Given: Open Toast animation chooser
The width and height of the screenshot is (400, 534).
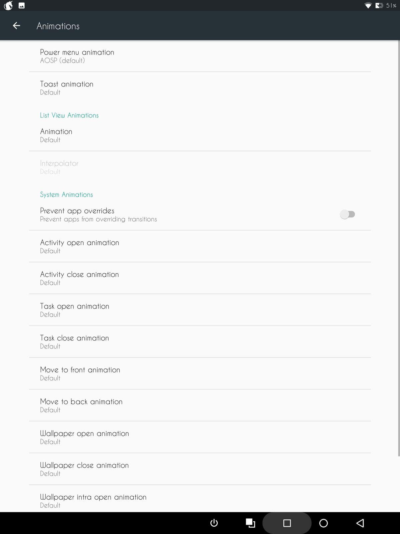Looking at the screenshot, I should 200,88.
